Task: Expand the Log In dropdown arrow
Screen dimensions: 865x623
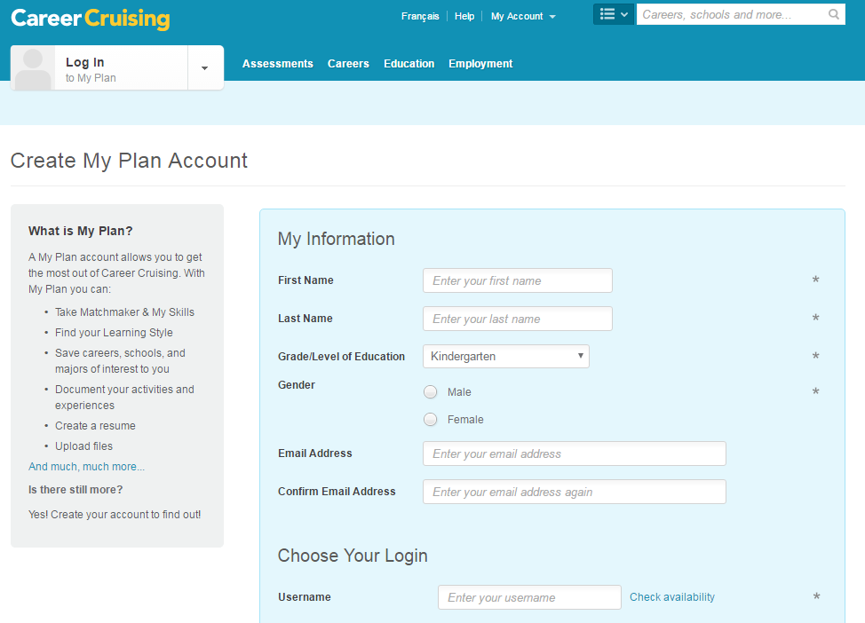Action: (205, 67)
